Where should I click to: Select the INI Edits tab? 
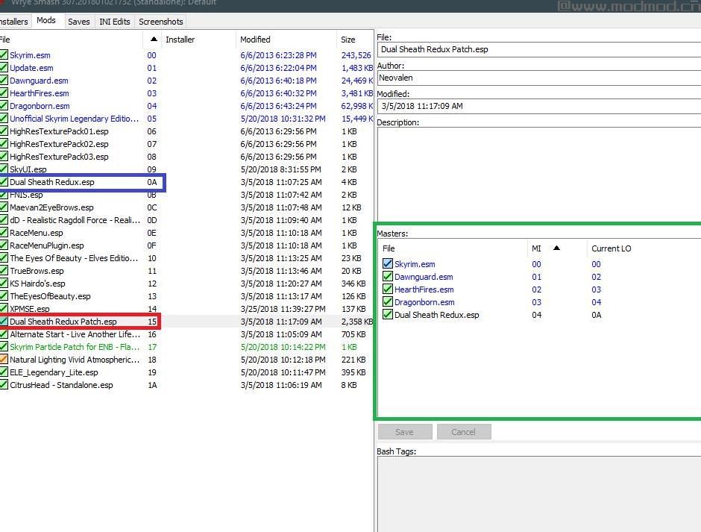pos(114,22)
